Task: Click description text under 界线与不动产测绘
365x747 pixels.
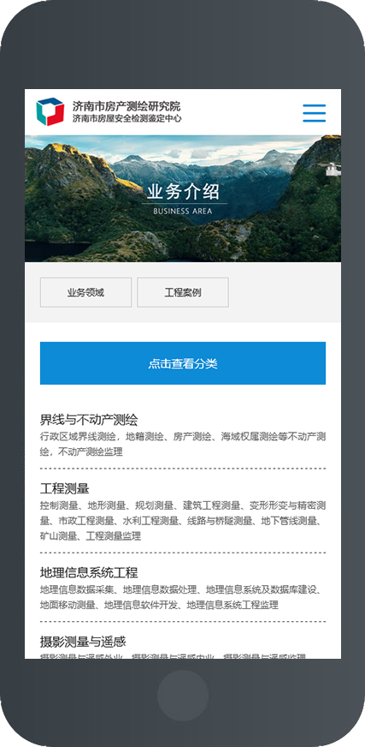Action: tap(183, 444)
